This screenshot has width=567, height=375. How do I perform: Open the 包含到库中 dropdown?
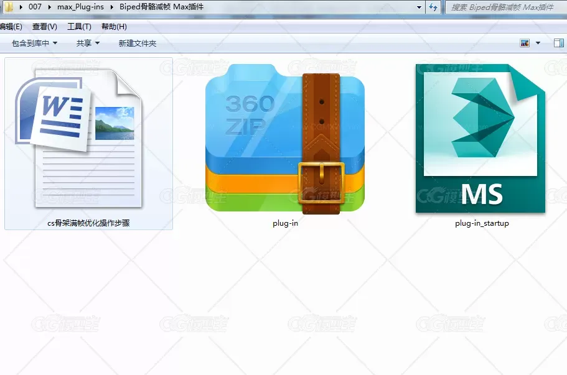pyautogui.click(x=34, y=43)
